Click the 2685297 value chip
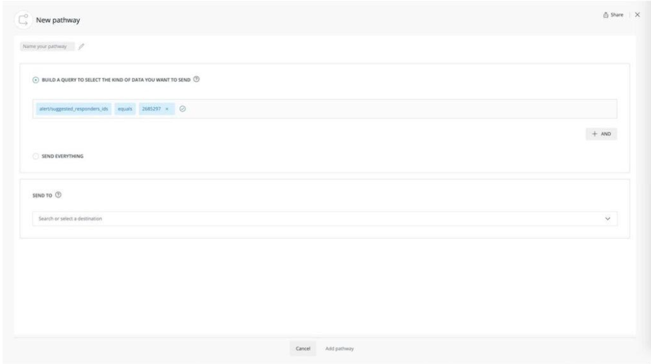Image resolution: width=651 pixels, height=364 pixels. pos(151,109)
